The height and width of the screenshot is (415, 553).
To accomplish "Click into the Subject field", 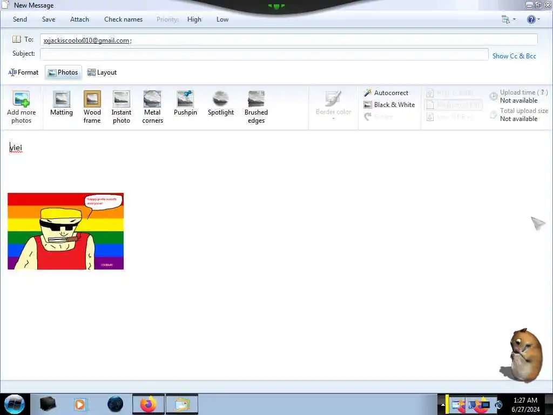I will (264, 54).
